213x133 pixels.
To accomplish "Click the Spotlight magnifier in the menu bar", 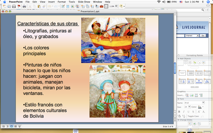I will [208, 2].
